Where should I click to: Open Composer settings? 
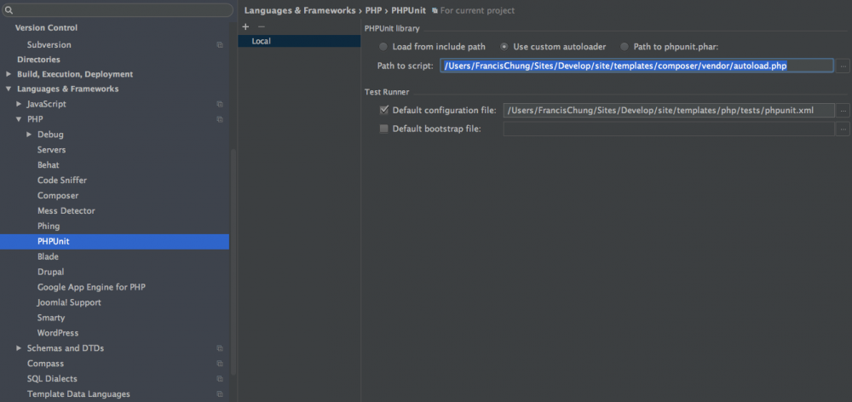click(58, 195)
